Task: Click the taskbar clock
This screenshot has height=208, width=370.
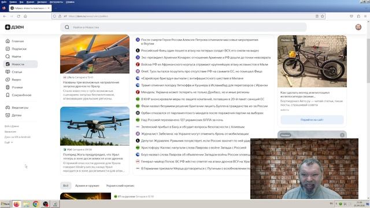Action: click(x=359, y=204)
